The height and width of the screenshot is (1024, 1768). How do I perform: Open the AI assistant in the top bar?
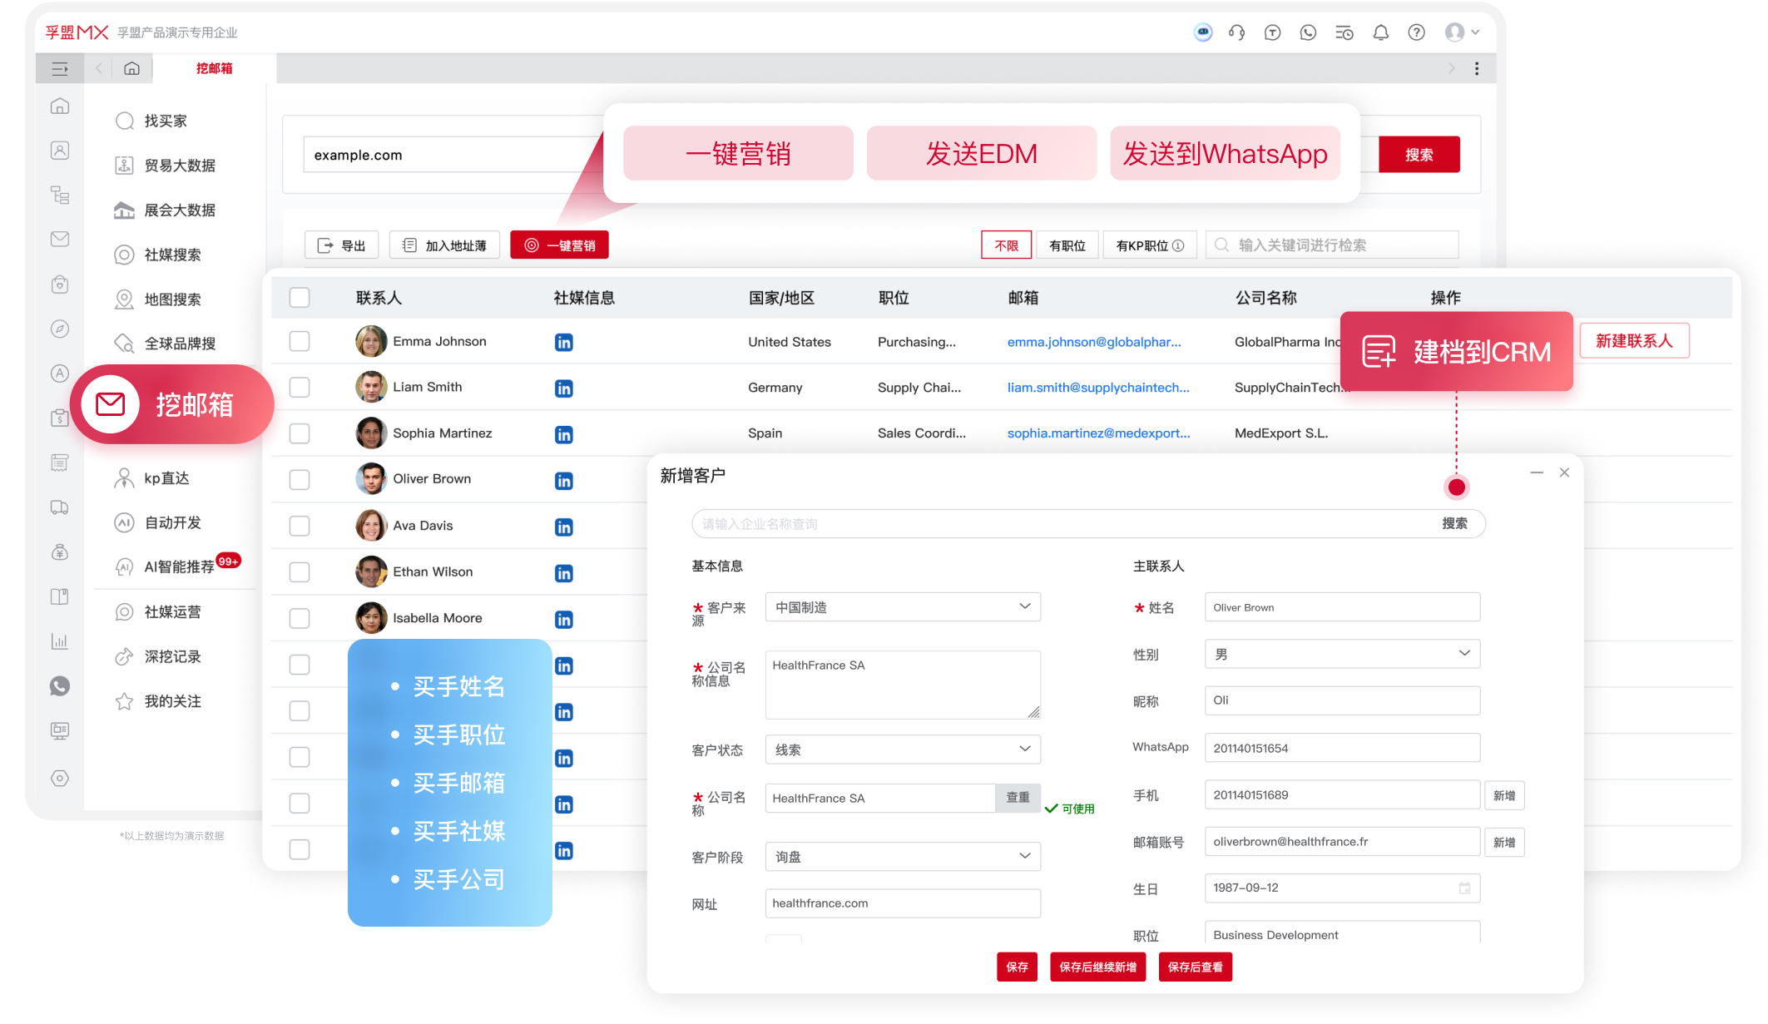click(1204, 32)
